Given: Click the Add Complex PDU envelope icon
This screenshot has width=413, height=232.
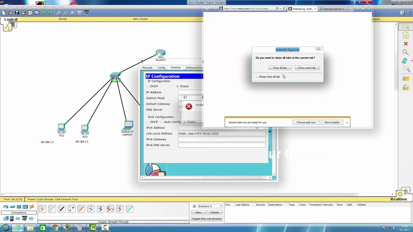Looking at the screenshot, I should [406, 87].
